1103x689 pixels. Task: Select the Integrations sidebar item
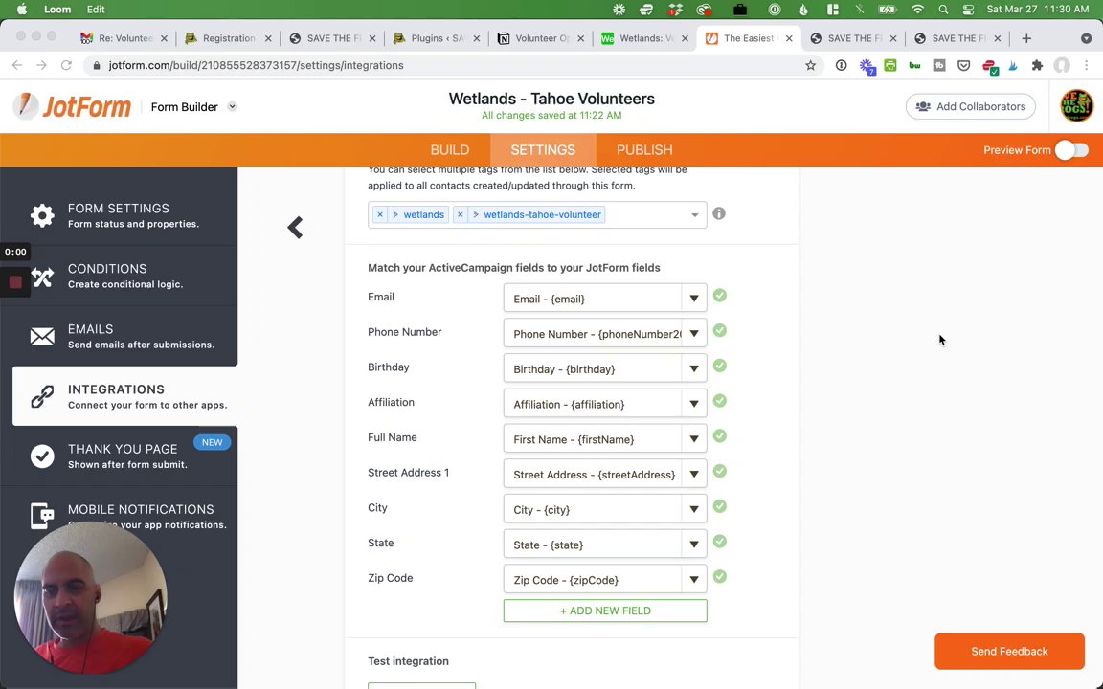click(124, 396)
